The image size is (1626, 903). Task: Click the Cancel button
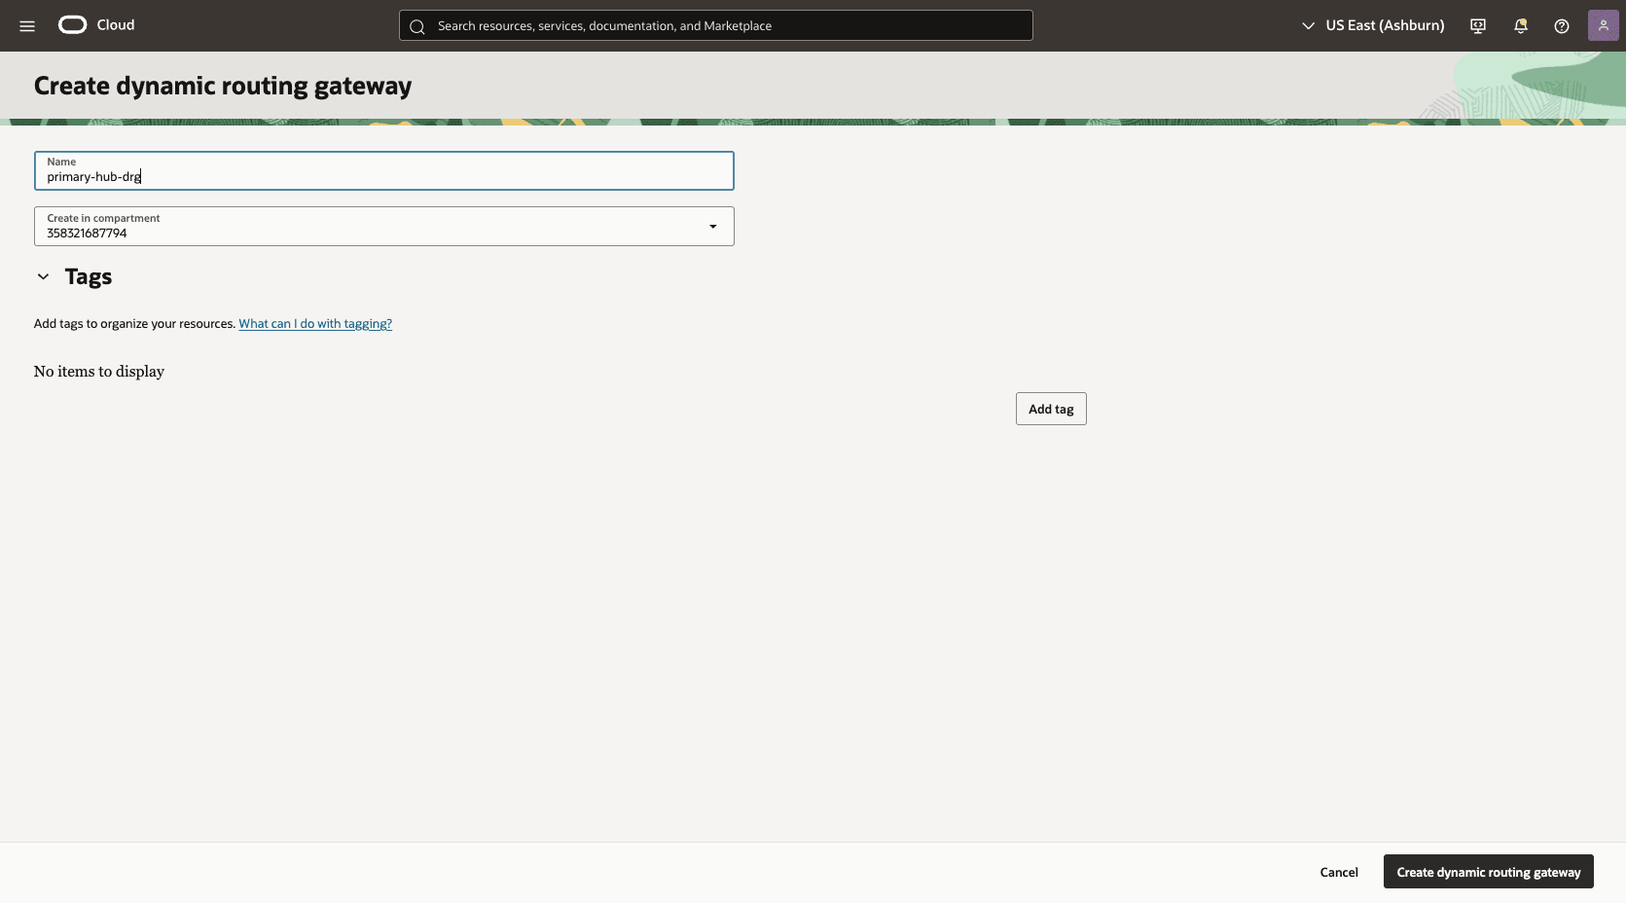click(1338, 872)
